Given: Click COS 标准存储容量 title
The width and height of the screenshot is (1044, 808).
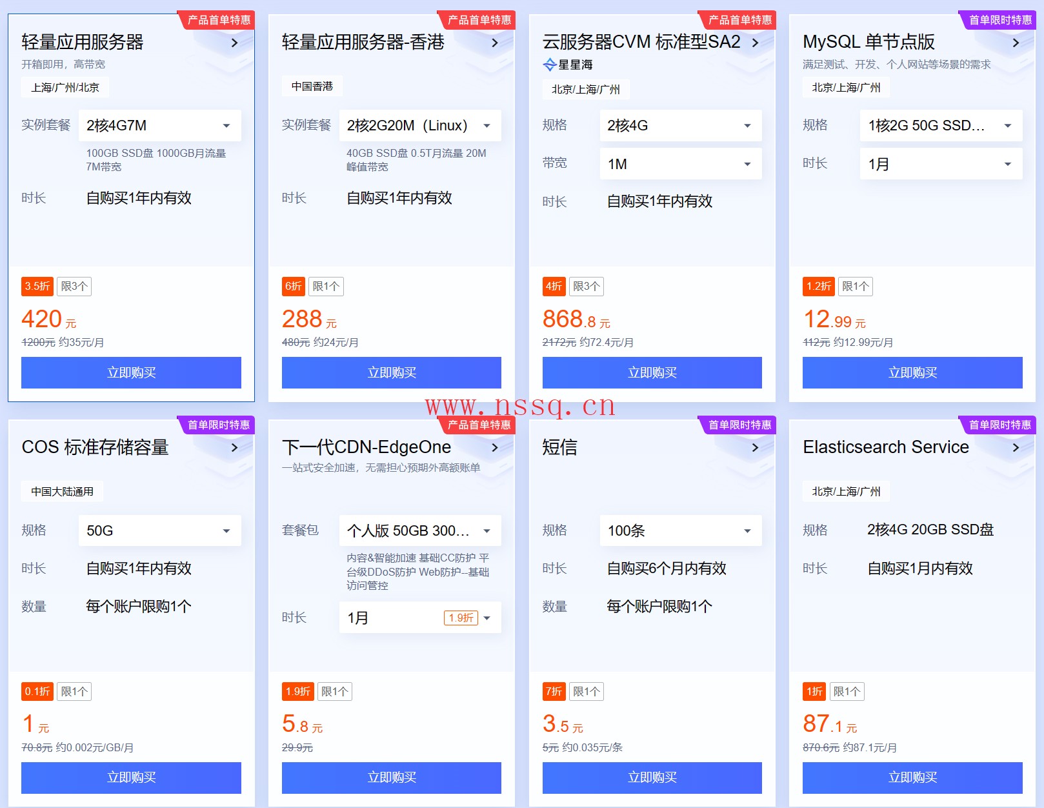Looking at the screenshot, I should (x=95, y=447).
